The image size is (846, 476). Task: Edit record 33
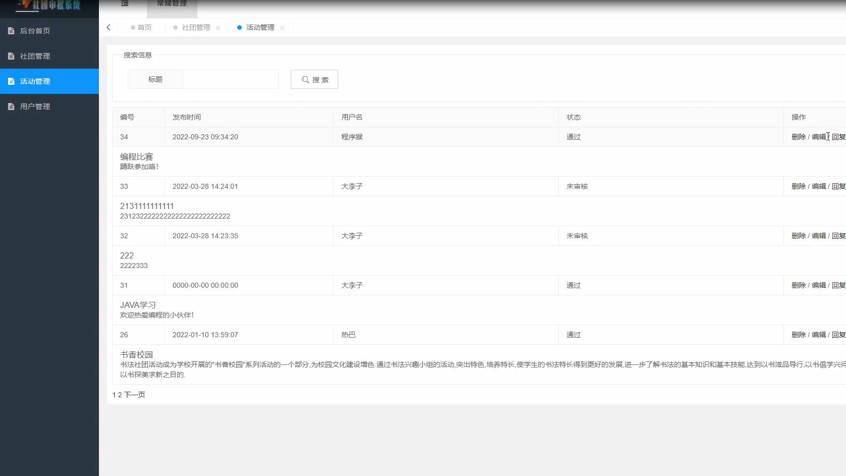819,186
